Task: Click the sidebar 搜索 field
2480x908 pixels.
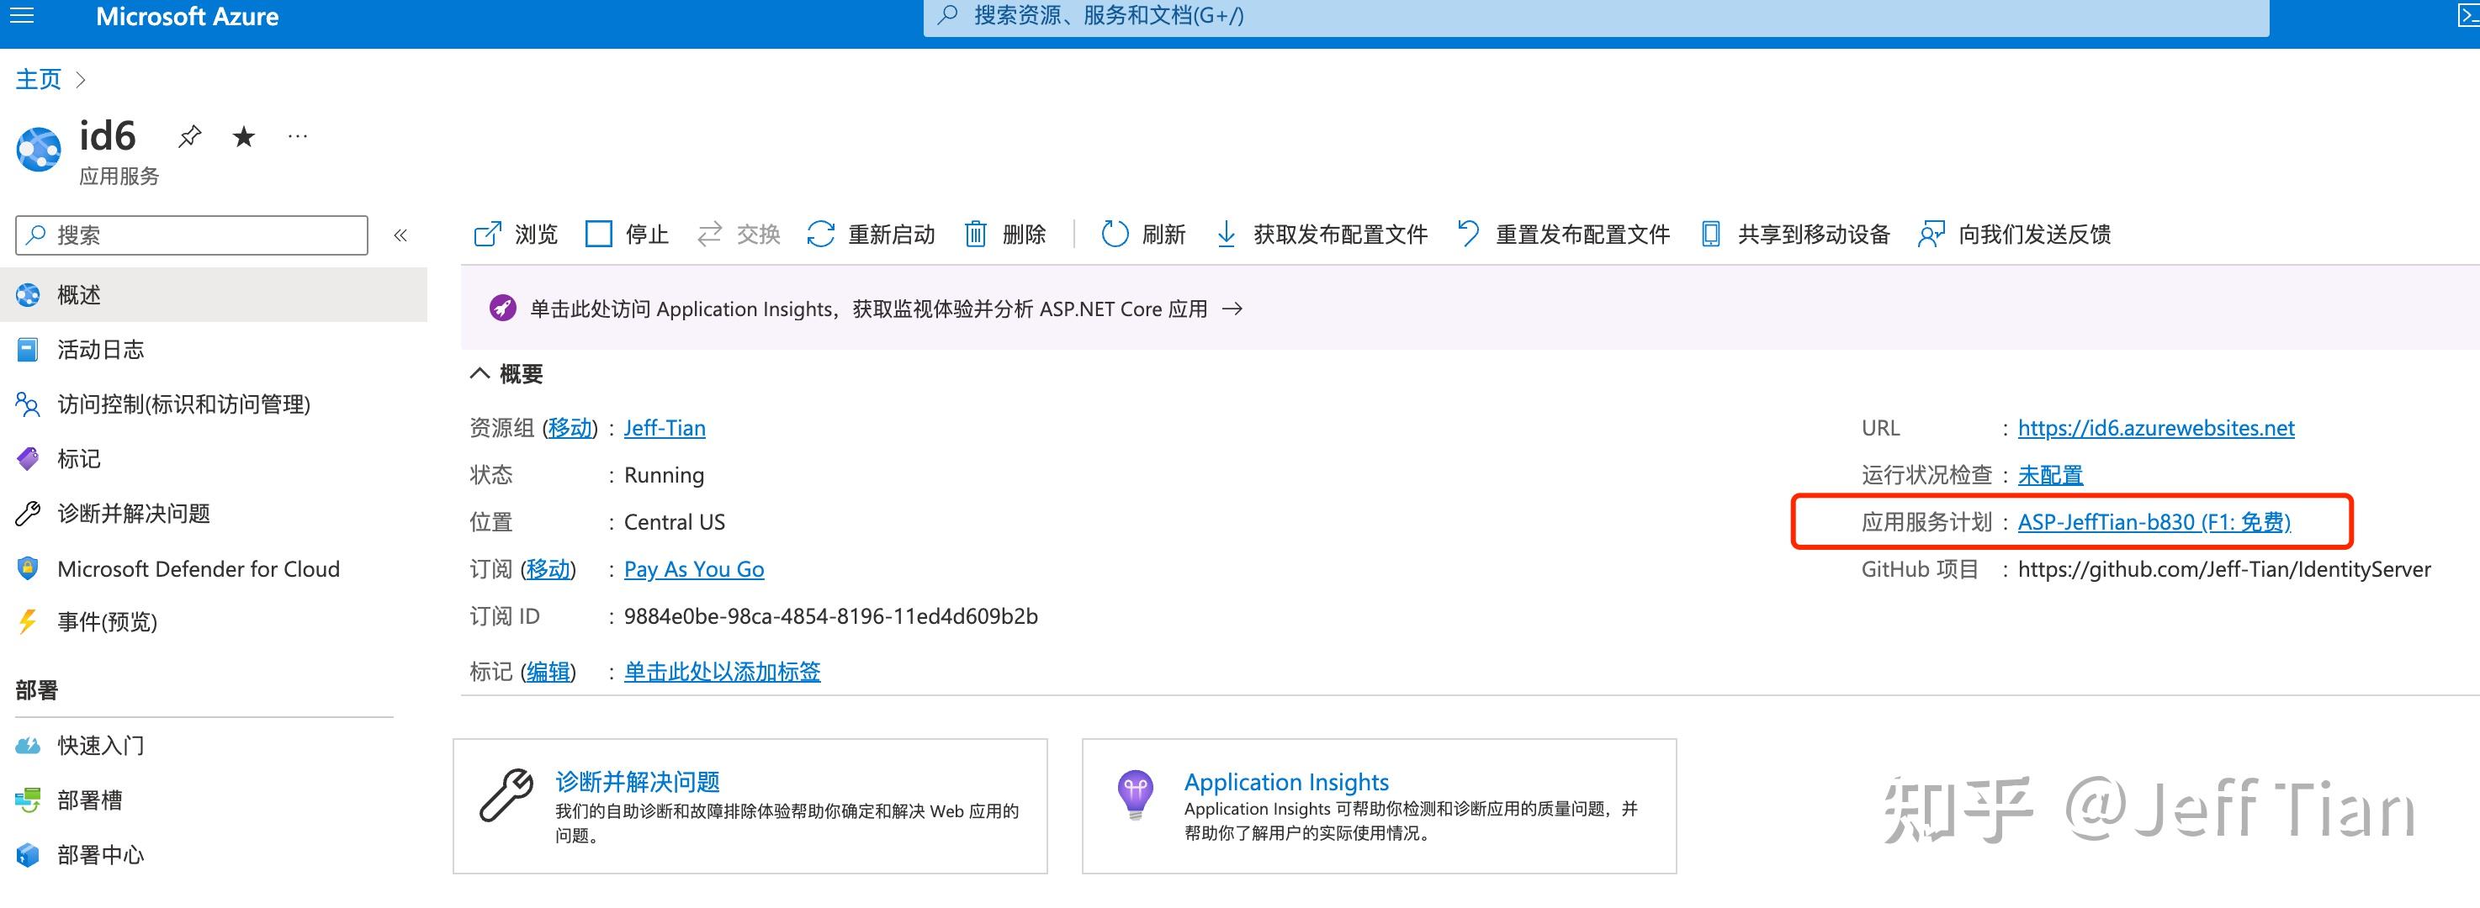Action: tap(192, 235)
